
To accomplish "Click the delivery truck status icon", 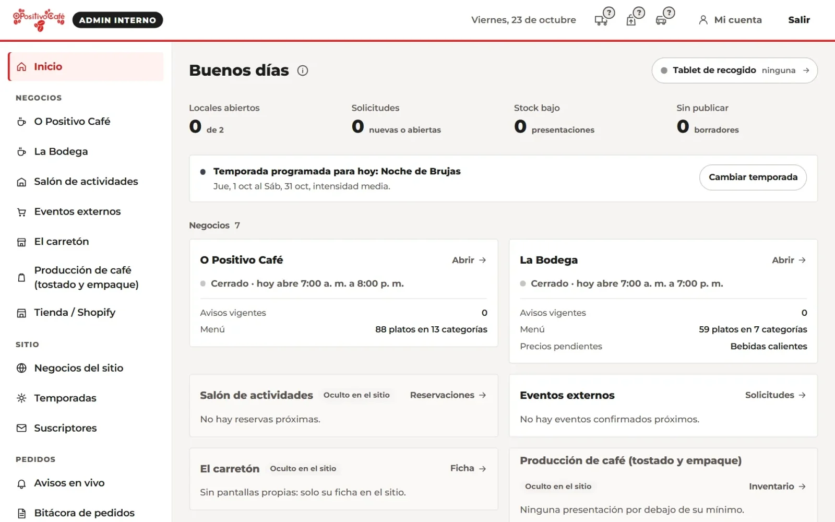I will pyautogui.click(x=604, y=17).
